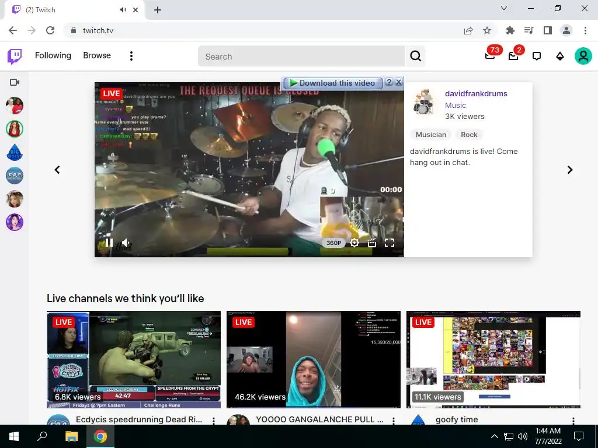Click the Search input field
This screenshot has width=598, height=448.
[x=301, y=57]
